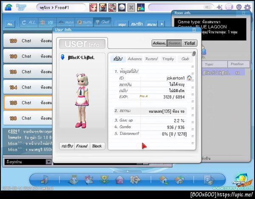The height and width of the screenshot is (199, 255).
Task: Switch to the Advance tab
Action: click(x=135, y=59)
